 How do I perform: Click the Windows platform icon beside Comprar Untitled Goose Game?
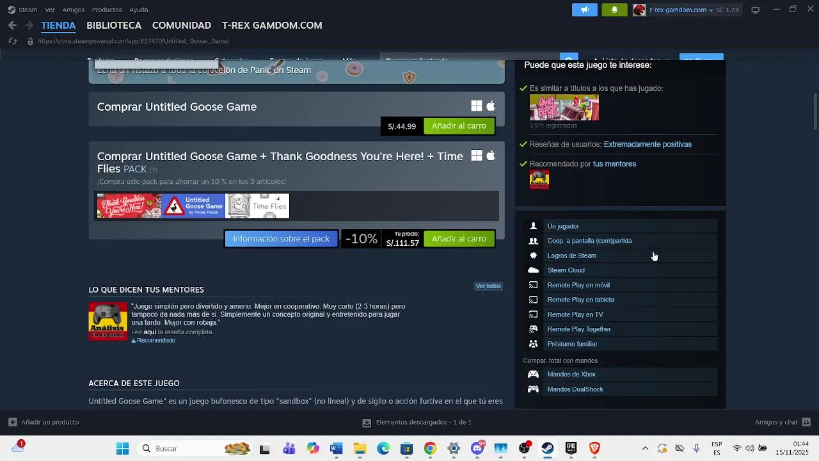tap(477, 106)
